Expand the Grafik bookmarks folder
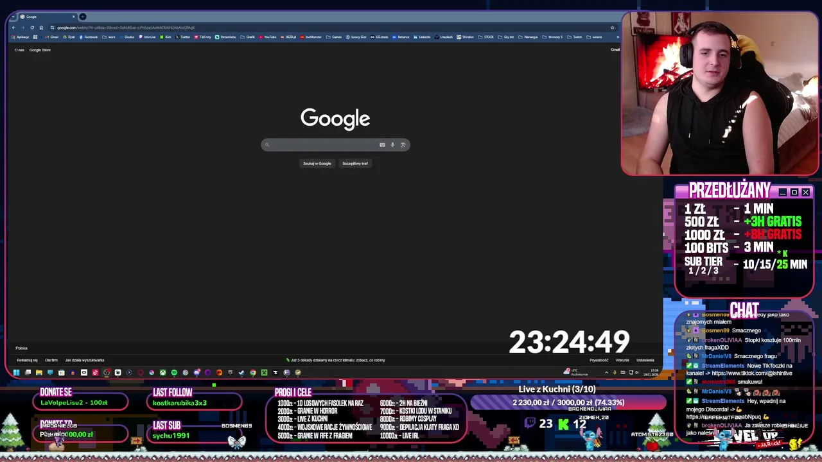Image resolution: width=822 pixels, height=462 pixels. (x=246, y=37)
